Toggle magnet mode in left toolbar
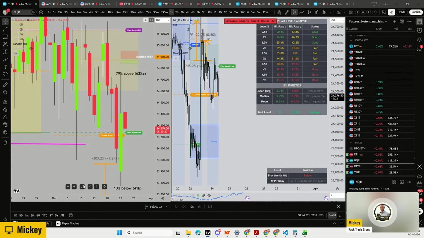 tap(5, 102)
